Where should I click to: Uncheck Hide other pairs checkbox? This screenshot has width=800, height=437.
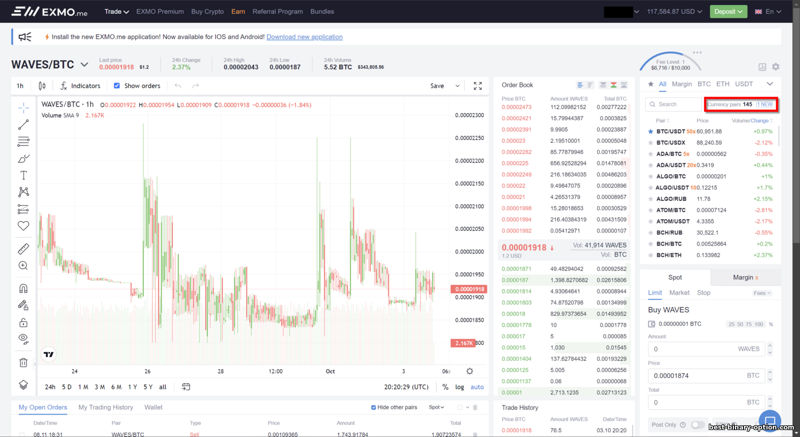pos(373,407)
